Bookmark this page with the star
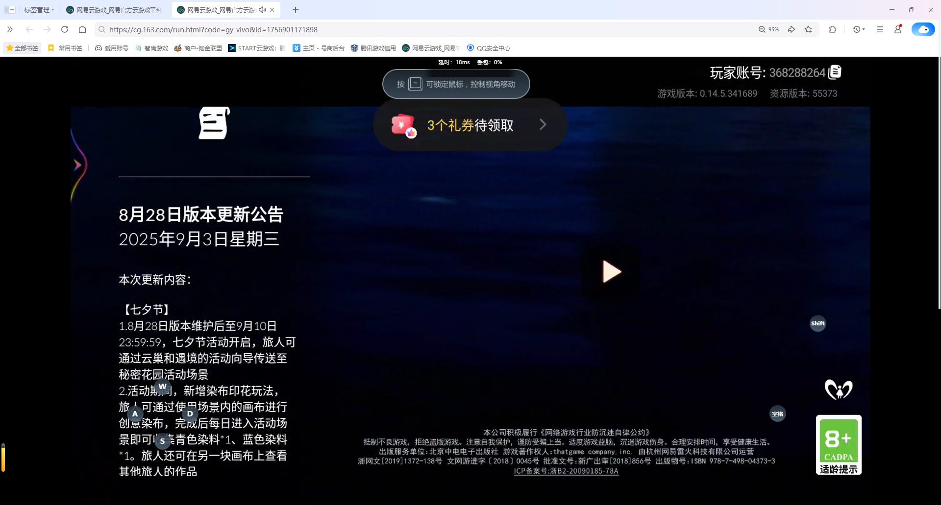Viewport: 941px width, 505px height. (808, 29)
